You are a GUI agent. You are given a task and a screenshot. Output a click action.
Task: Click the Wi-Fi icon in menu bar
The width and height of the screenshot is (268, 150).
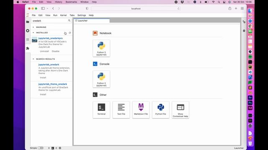[213, 2]
